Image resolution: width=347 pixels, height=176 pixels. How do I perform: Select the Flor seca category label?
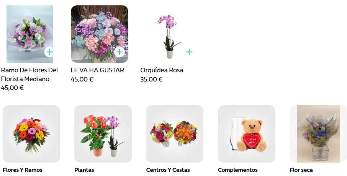pos(301,170)
